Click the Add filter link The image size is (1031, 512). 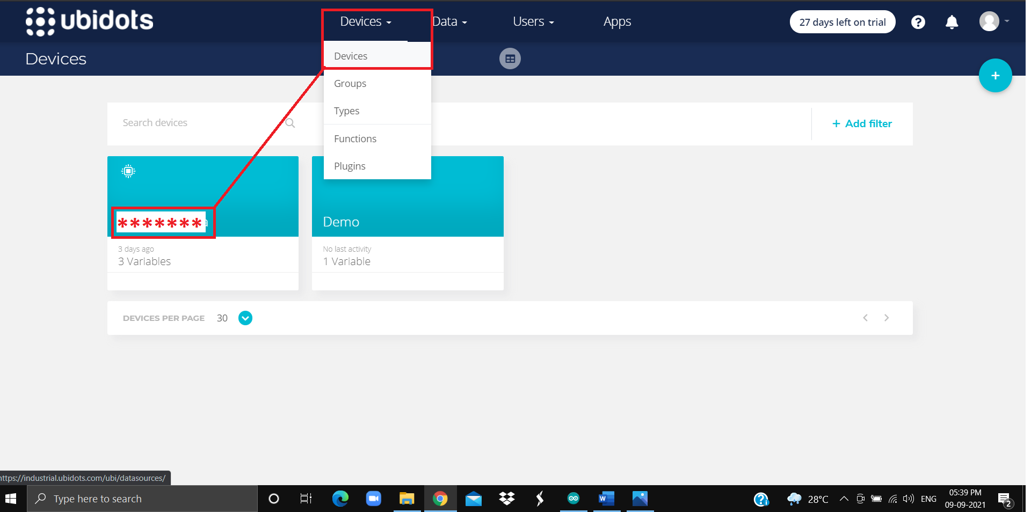coord(862,123)
